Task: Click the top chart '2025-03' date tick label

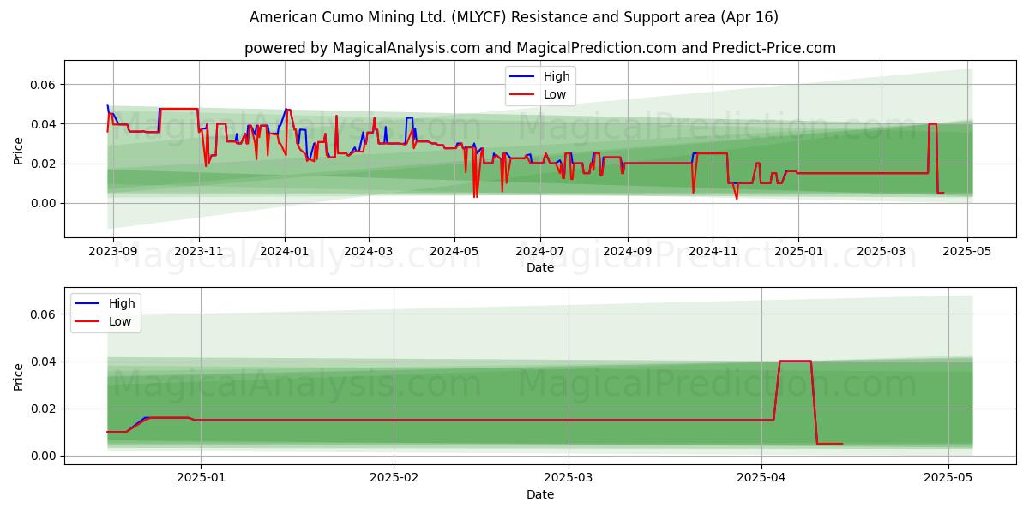Action: point(882,252)
